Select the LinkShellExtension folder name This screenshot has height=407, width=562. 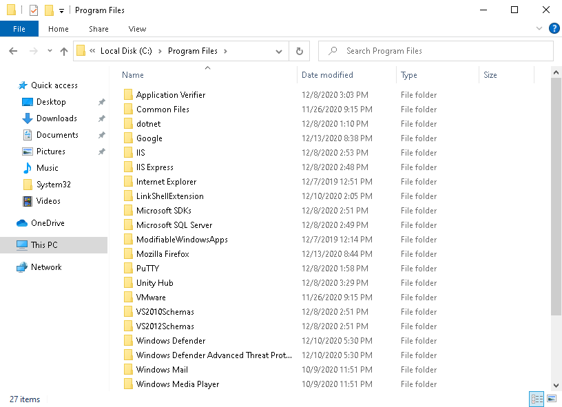tap(170, 196)
